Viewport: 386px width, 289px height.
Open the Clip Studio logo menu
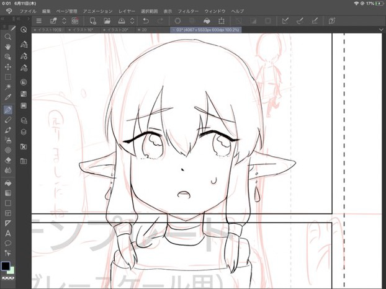[9, 11]
